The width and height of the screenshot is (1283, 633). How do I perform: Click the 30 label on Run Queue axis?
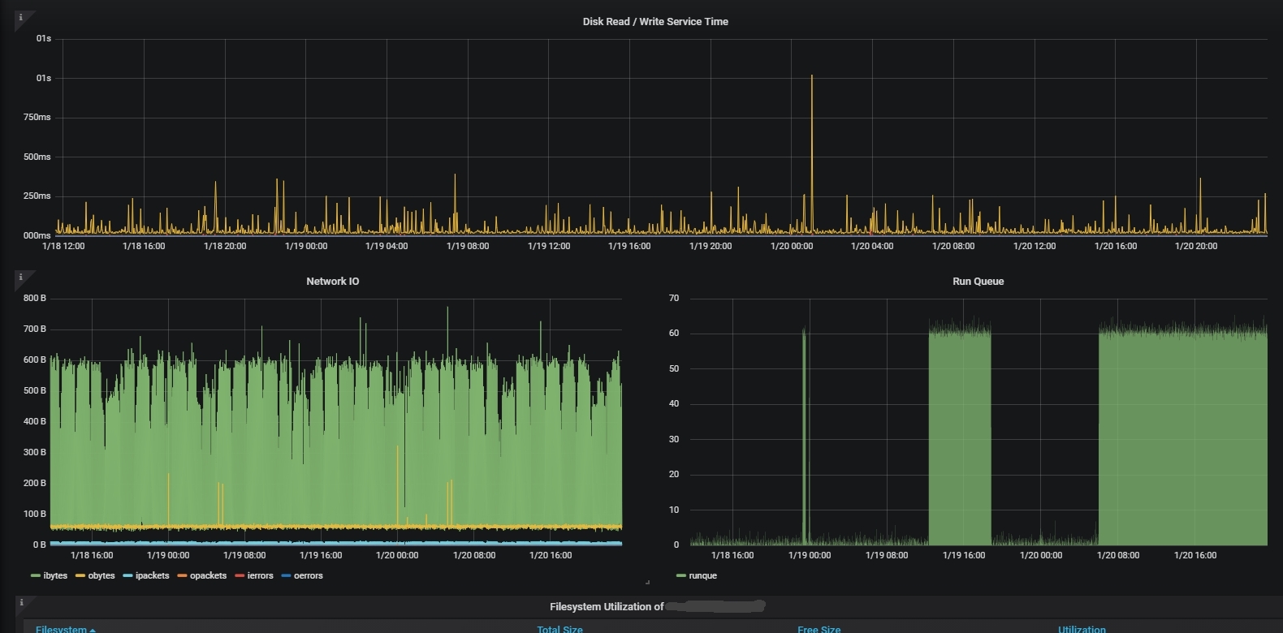(674, 439)
